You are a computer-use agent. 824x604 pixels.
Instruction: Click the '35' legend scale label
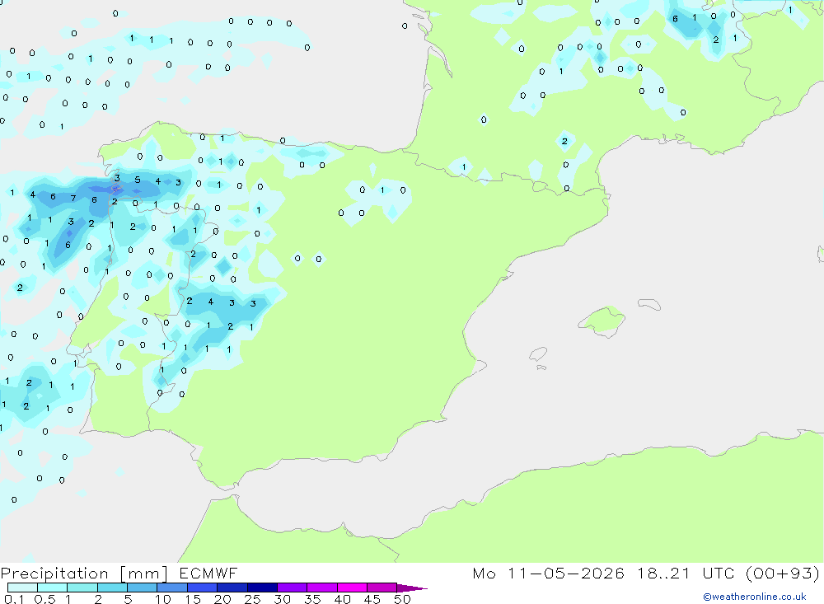312,599
